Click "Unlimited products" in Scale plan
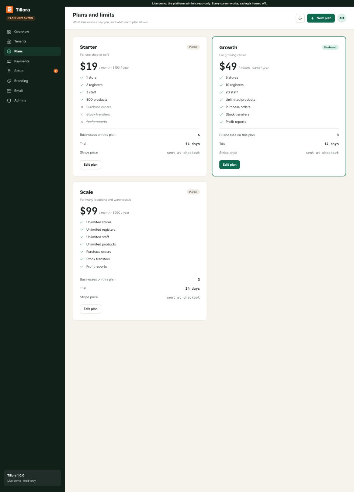Screen dimensions: 354x492 pyautogui.click(x=101, y=244)
